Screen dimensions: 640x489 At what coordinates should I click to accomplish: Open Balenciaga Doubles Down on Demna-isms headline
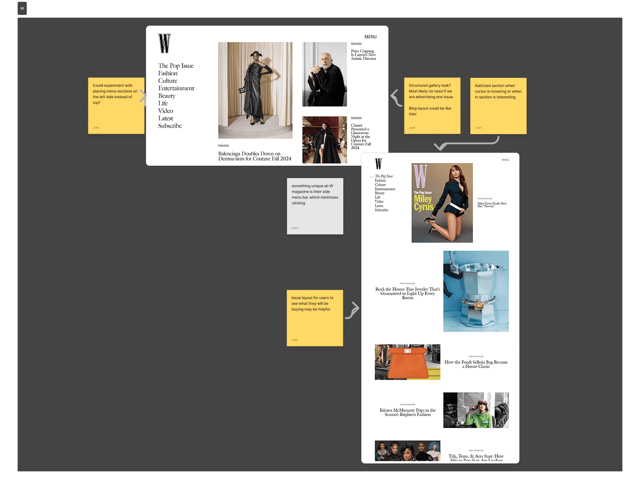(x=255, y=156)
